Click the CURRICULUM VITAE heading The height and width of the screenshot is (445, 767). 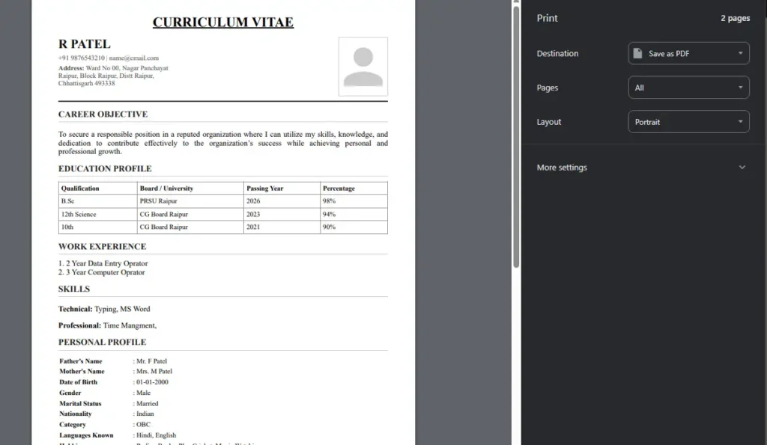coord(223,22)
